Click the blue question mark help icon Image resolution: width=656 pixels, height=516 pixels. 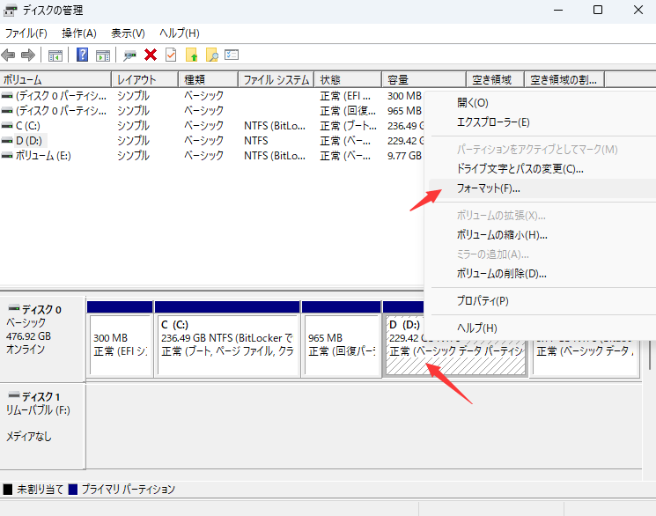82,55
